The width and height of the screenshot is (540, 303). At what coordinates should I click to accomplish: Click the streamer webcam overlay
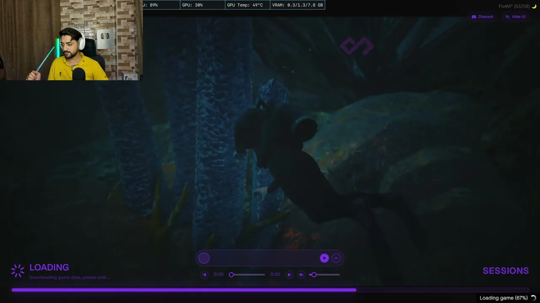(x=71, y=40)
